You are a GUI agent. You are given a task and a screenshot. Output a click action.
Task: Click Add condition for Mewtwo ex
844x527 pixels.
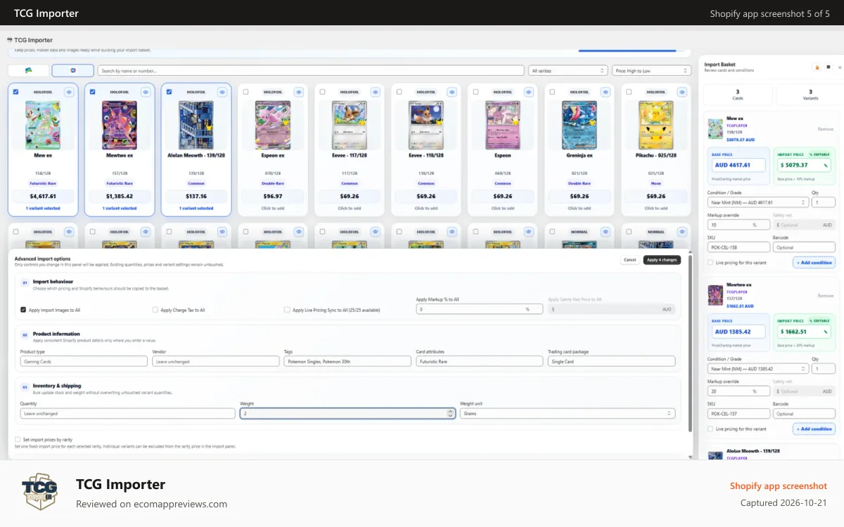click(814, 429)
